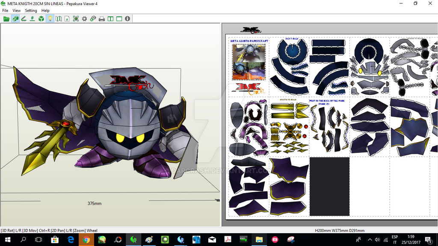Open Task View in taskbar
Screen dimensions: 438x246
(x=38, y=240)
